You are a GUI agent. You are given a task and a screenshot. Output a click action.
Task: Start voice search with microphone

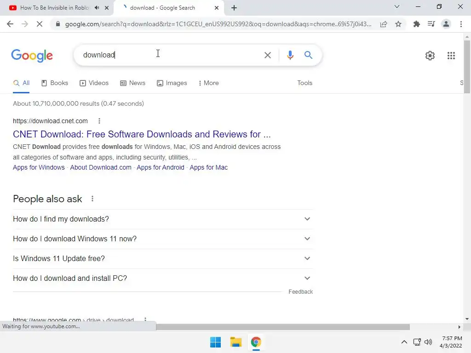point(290,55)
